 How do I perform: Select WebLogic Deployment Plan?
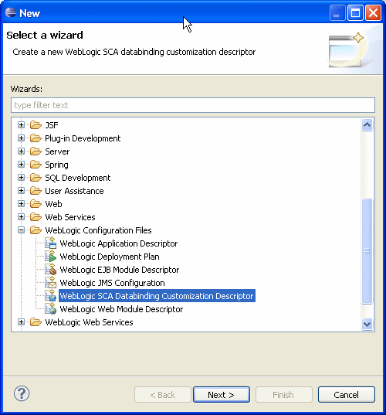[110, 257]
